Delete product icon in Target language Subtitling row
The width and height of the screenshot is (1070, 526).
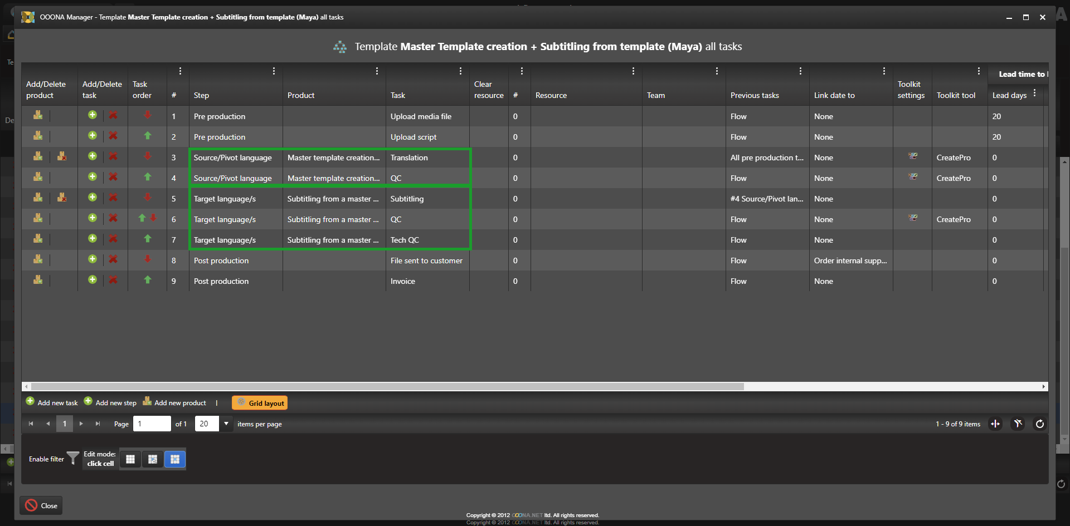[x=62, y=198]
